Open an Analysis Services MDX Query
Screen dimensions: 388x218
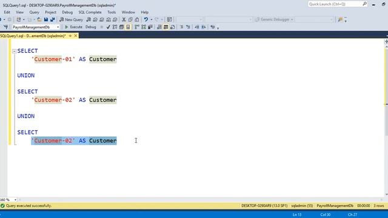coord(95,19)
